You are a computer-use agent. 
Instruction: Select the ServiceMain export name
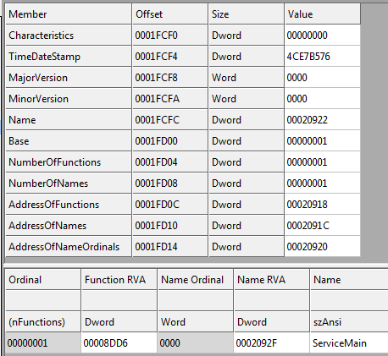coord(349,342)
